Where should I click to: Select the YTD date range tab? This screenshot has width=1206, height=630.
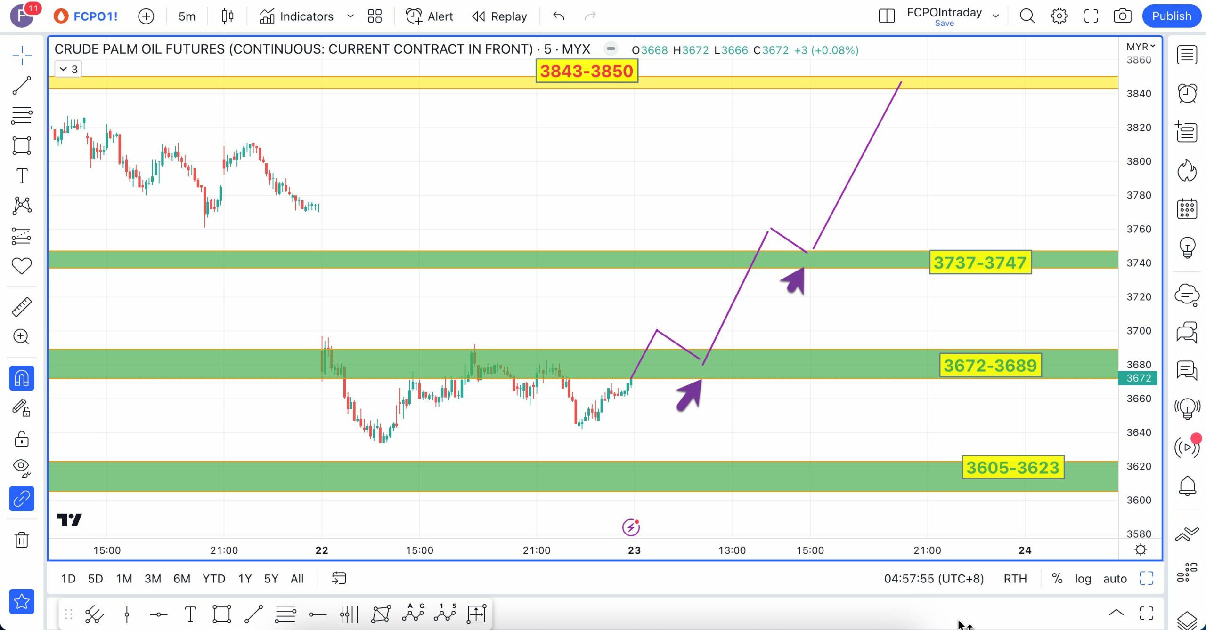point(213,579)
